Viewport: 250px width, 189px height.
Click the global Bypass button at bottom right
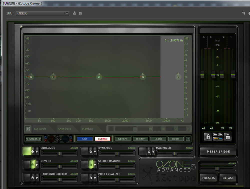point(228,178)
